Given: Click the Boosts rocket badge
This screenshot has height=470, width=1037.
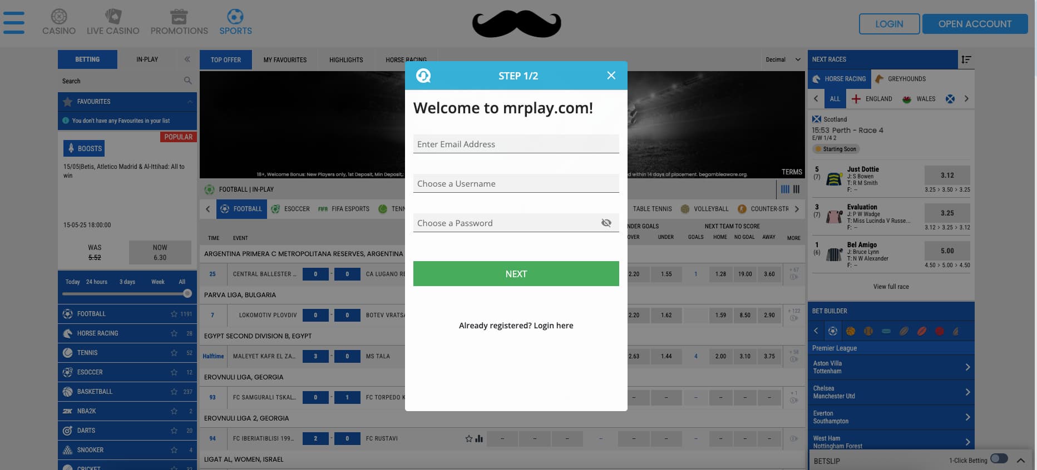Looking at the screenshot, I should pyautogui.click(x=84, y=148).
